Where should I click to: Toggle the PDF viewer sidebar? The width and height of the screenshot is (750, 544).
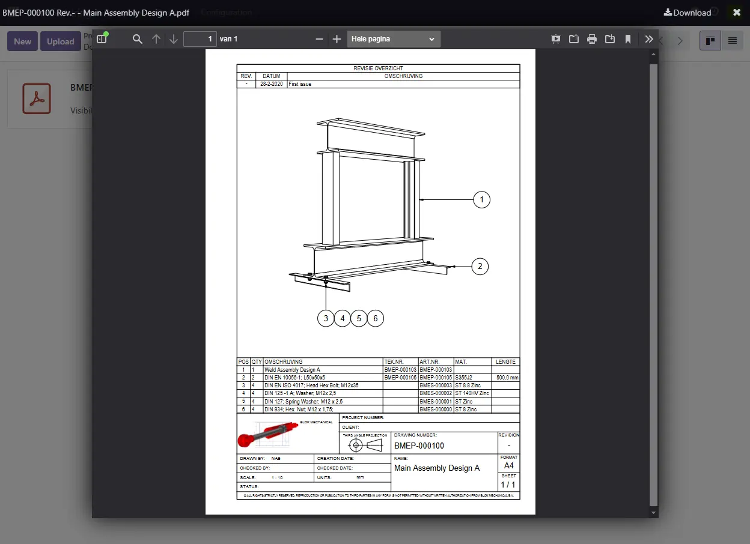point(102,39)
